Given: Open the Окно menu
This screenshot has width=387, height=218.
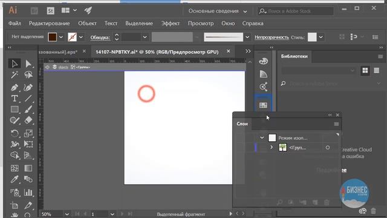Looking at the screenshot, I should (228, 23).
